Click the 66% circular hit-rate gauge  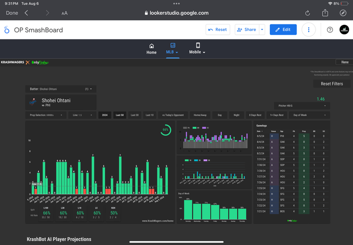(166, 130)
